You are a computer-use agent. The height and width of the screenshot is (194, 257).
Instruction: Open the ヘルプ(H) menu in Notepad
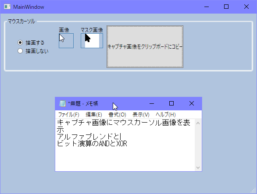[x=166, y=115]
